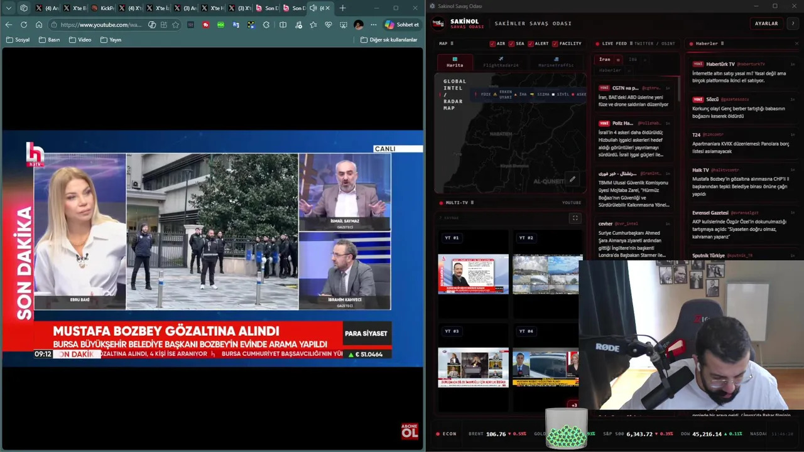Open the Sözcü news item
804x452 pixels.
coord(744,107)
